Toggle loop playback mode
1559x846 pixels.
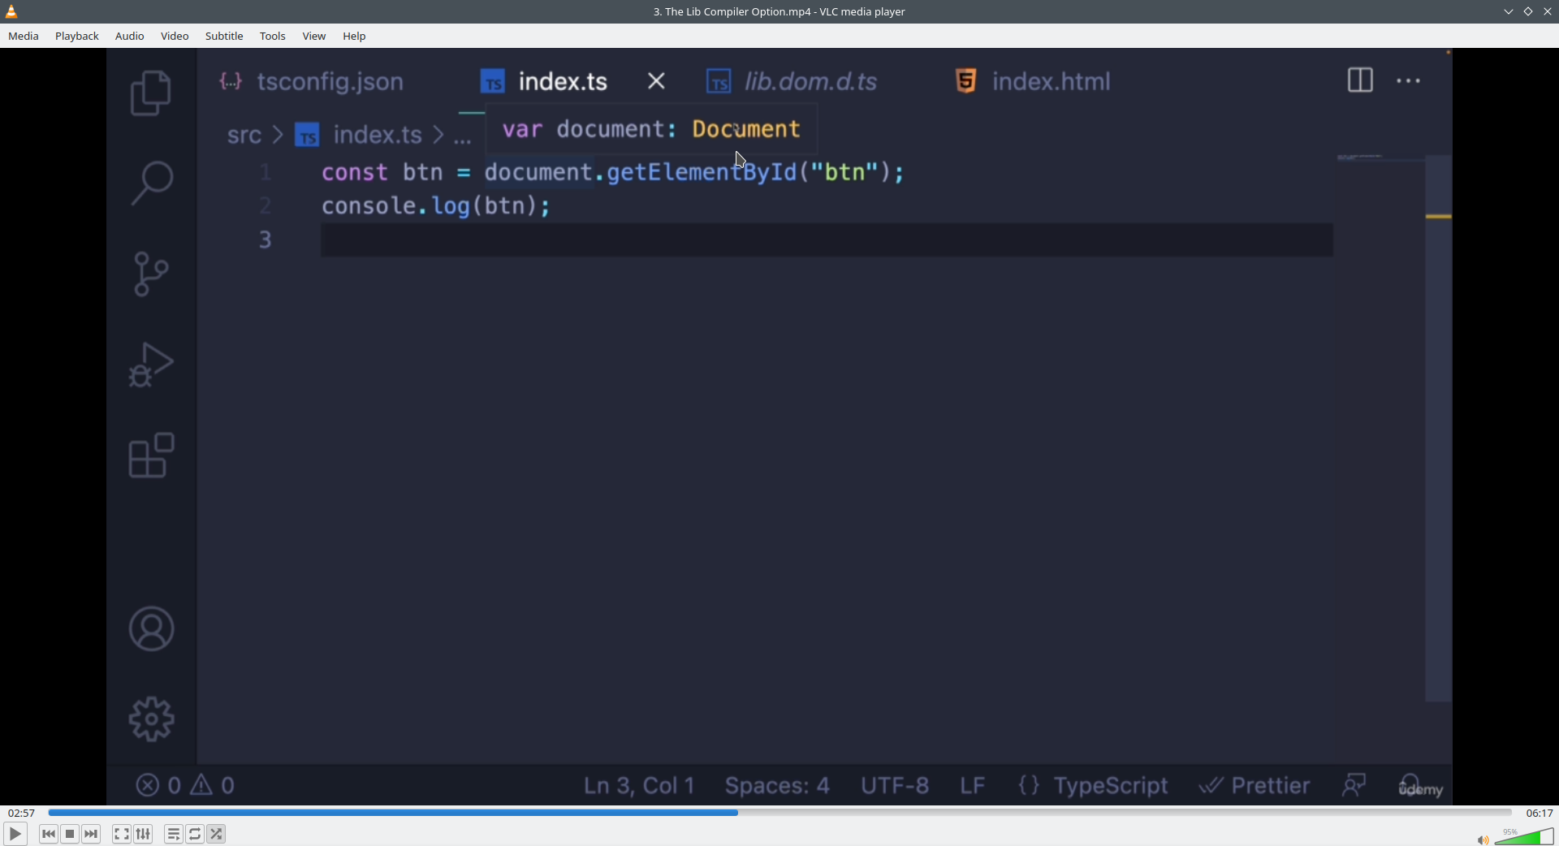(196, 834)
